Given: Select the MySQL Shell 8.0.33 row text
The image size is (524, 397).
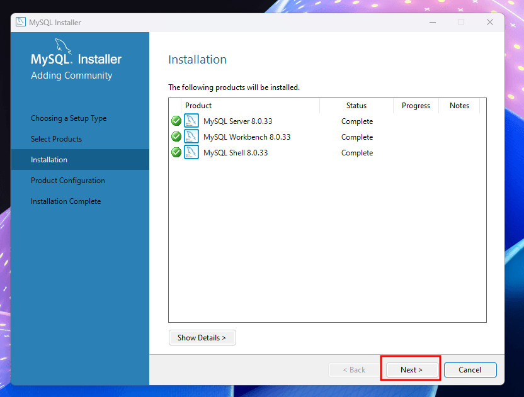Looking at the screenshot, I should [236, 153].
